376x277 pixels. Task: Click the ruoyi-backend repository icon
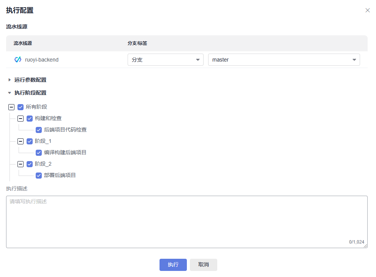[18, 60]
